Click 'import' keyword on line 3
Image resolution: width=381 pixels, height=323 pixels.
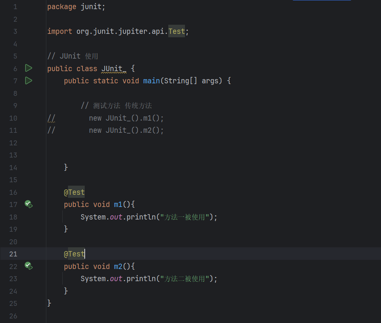(60, 32)
